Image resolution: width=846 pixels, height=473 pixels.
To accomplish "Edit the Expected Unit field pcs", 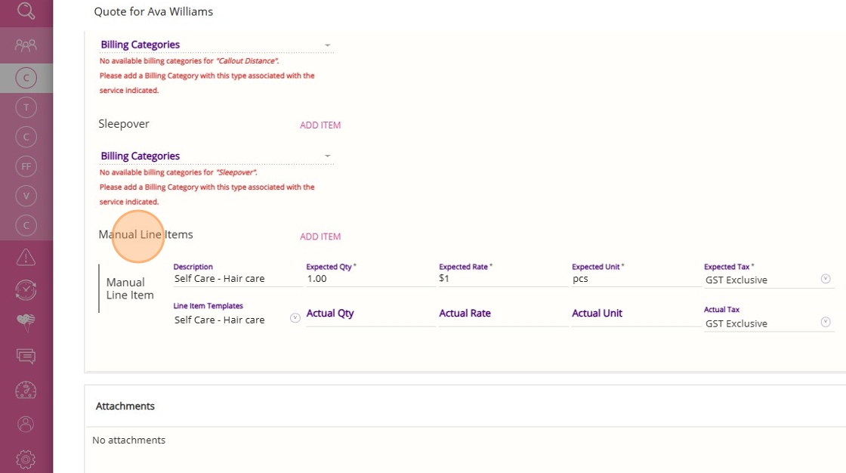I will click(x=635, y=279).
